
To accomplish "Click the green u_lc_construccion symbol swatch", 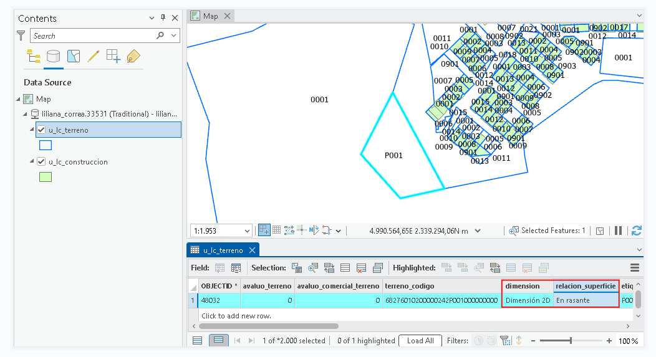I will [x=45, y=177].
